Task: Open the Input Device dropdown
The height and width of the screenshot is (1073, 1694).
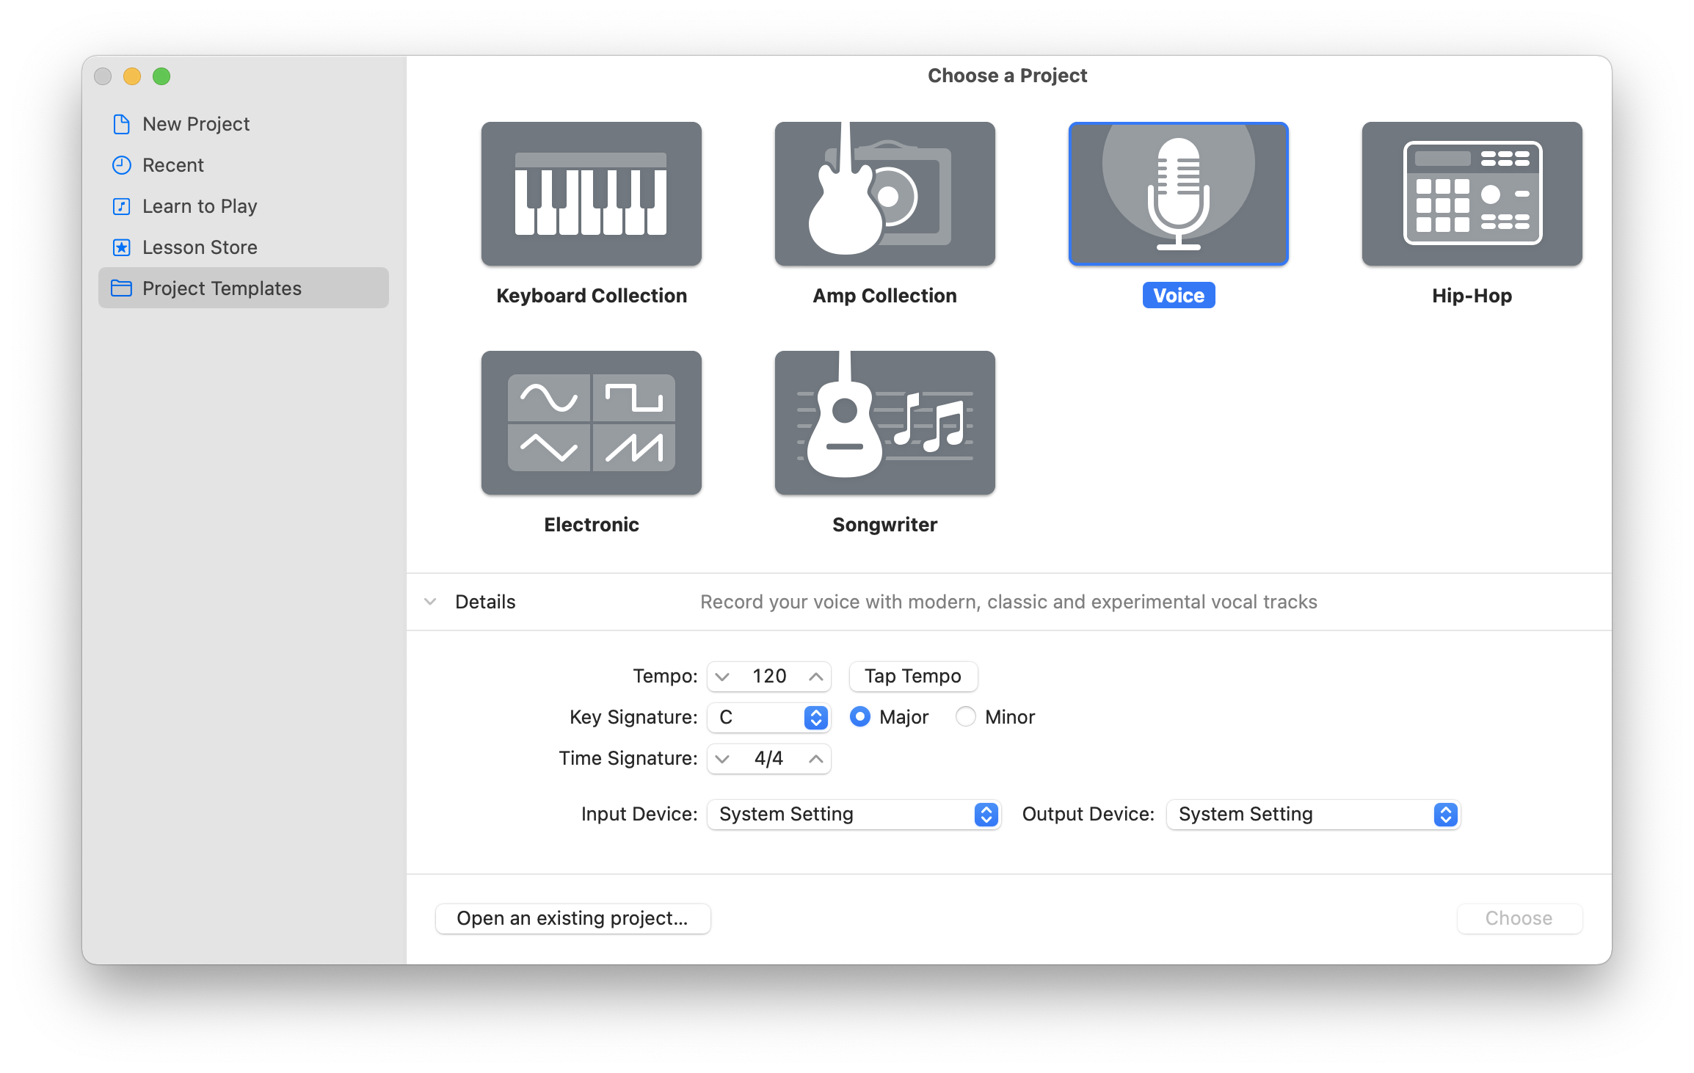Action: tap(986, 814)
